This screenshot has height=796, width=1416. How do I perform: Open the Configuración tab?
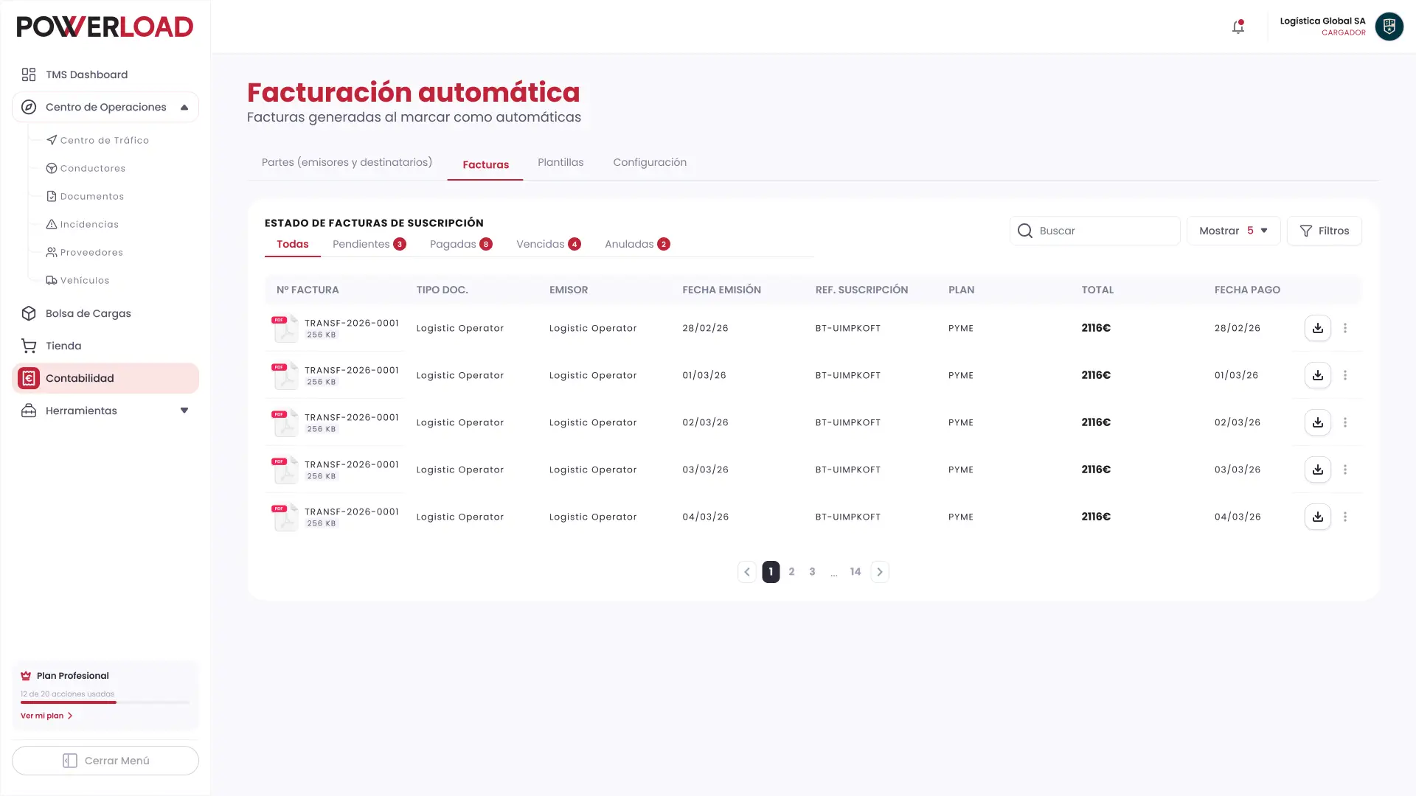pos(650,162)
